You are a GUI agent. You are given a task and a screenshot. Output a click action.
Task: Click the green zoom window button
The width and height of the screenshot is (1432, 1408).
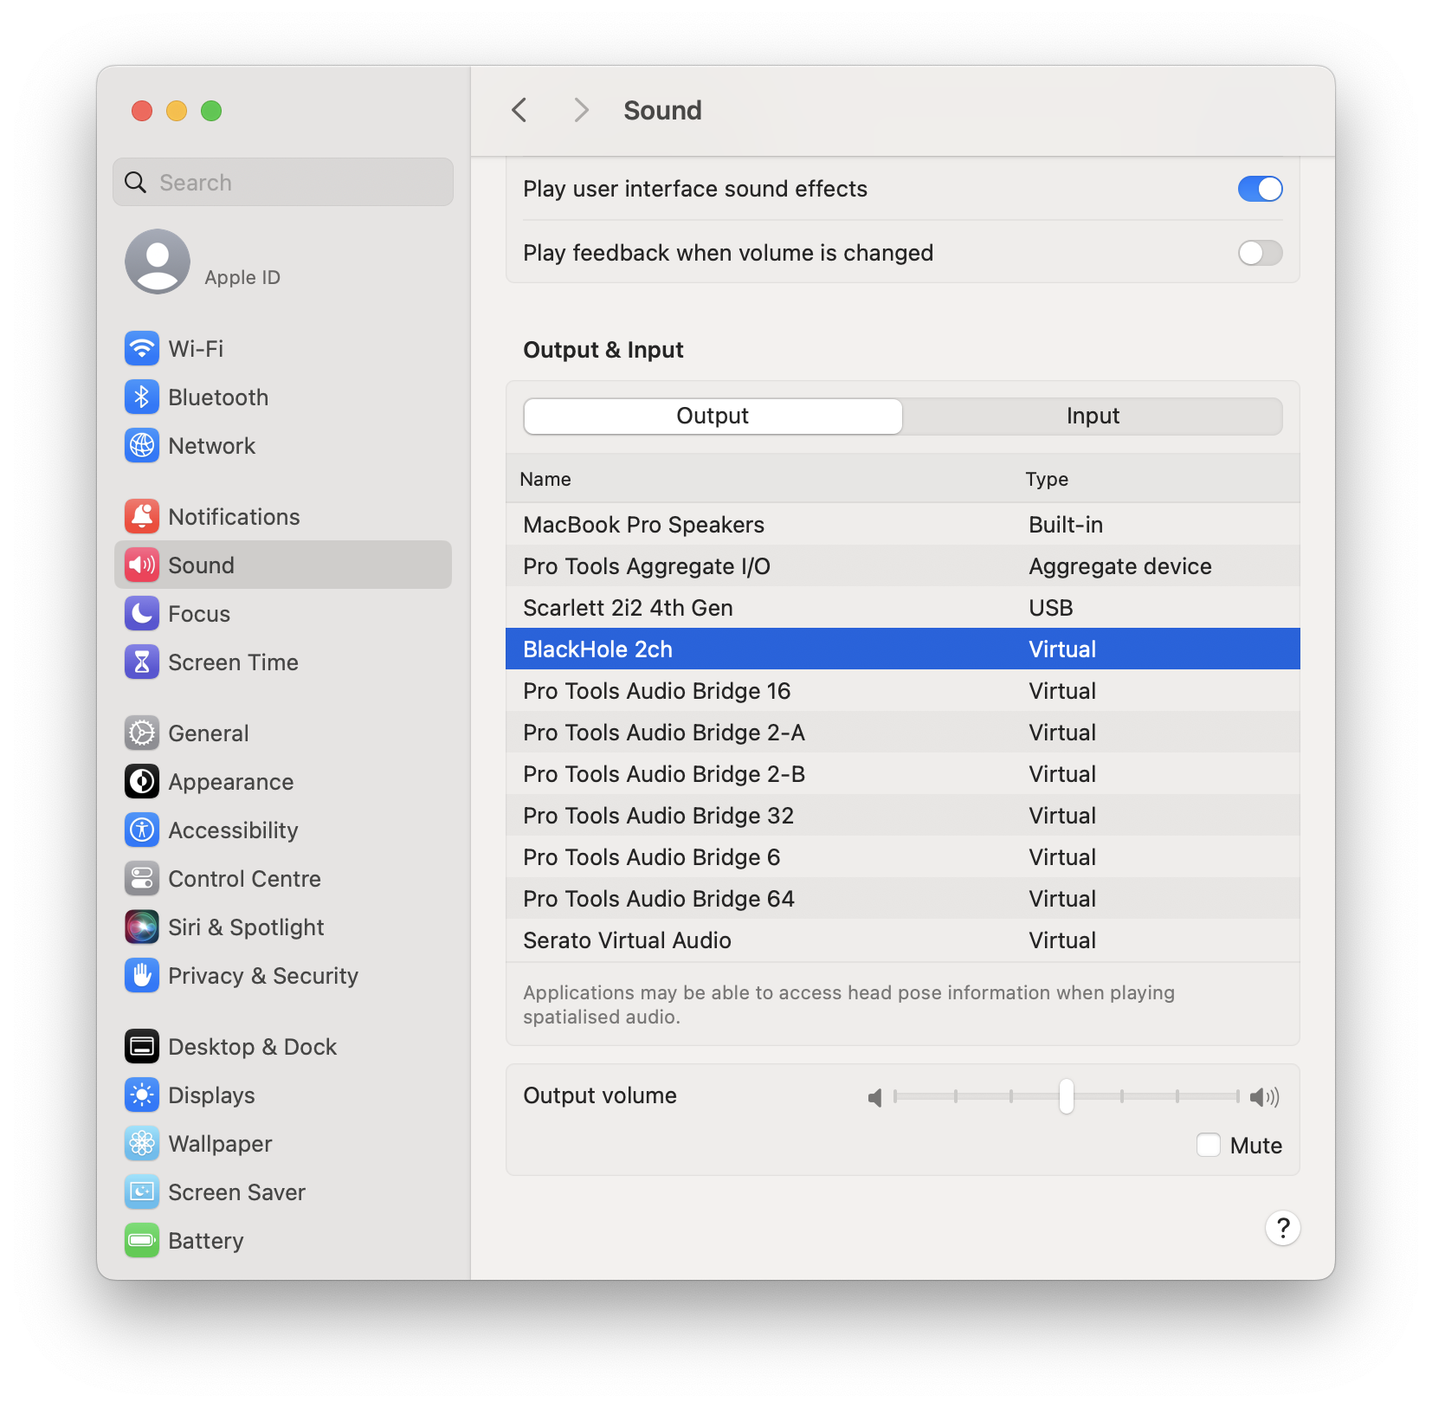point(211,111)
